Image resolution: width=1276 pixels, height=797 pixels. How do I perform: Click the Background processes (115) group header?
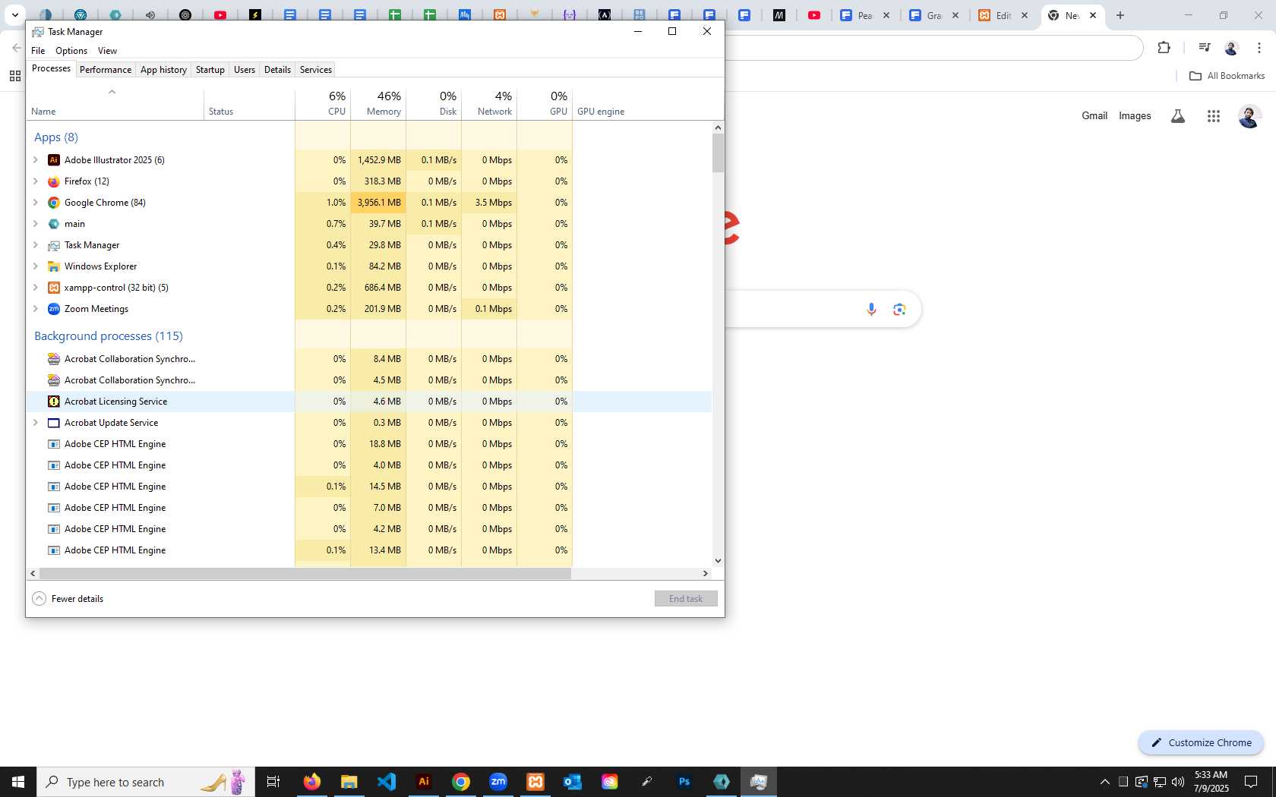click(109, 336)
